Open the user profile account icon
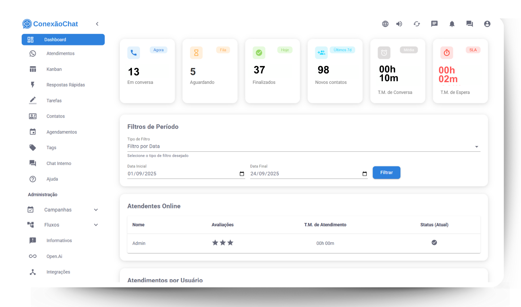This screenshot has width=521, height=307. click(487, 24)
